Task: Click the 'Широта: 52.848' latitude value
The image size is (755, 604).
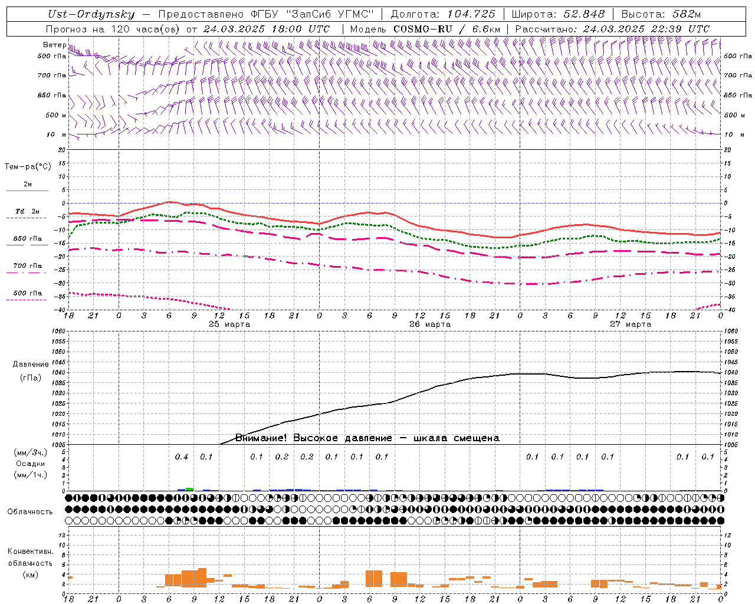Action: [558, 14]
